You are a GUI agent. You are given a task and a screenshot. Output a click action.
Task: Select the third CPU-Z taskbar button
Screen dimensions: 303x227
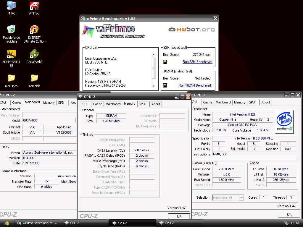pos(180,223)
